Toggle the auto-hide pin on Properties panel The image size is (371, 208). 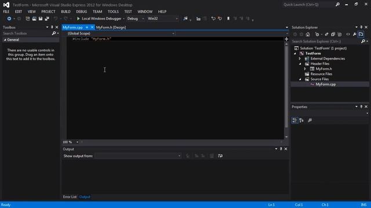[361, 107]
